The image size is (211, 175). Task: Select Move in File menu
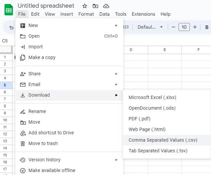[69, 122]
